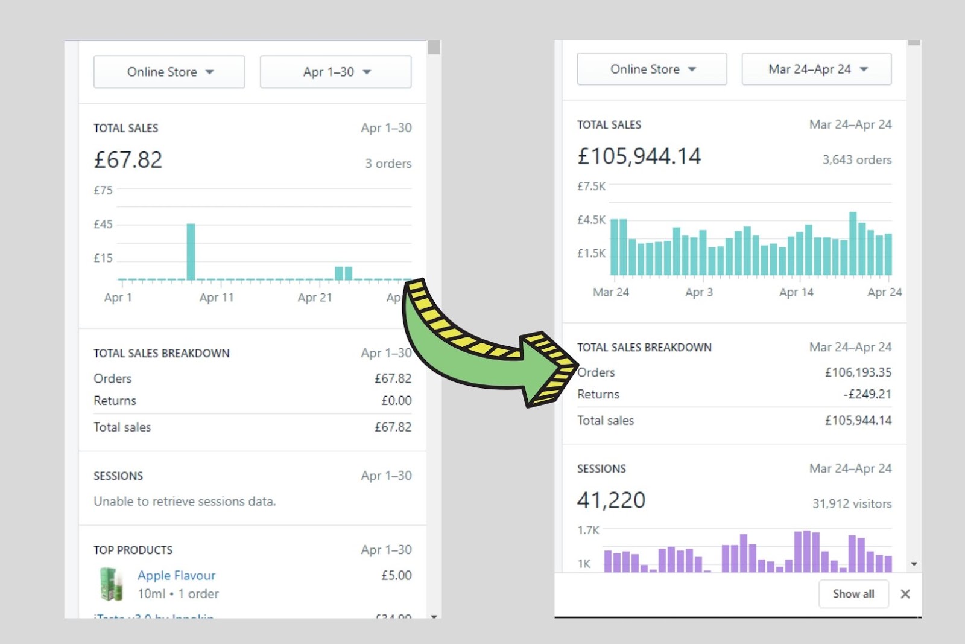Click the right panel scroll down arrow
965x644 pixels.
[x=914, y=564]
